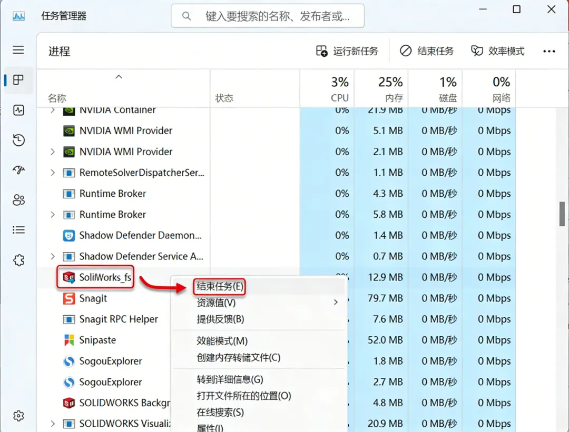The width and height of the screenshot is (569, 432).
Task: Click the process search input field
Action: [268, 16]
